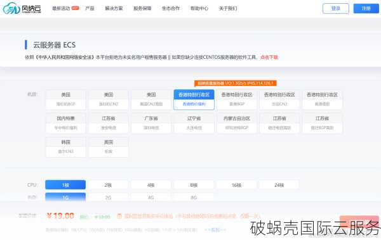Select the 内蒙古自治区 BGP card
Viewport: 381px width, 240px height.
237,123
